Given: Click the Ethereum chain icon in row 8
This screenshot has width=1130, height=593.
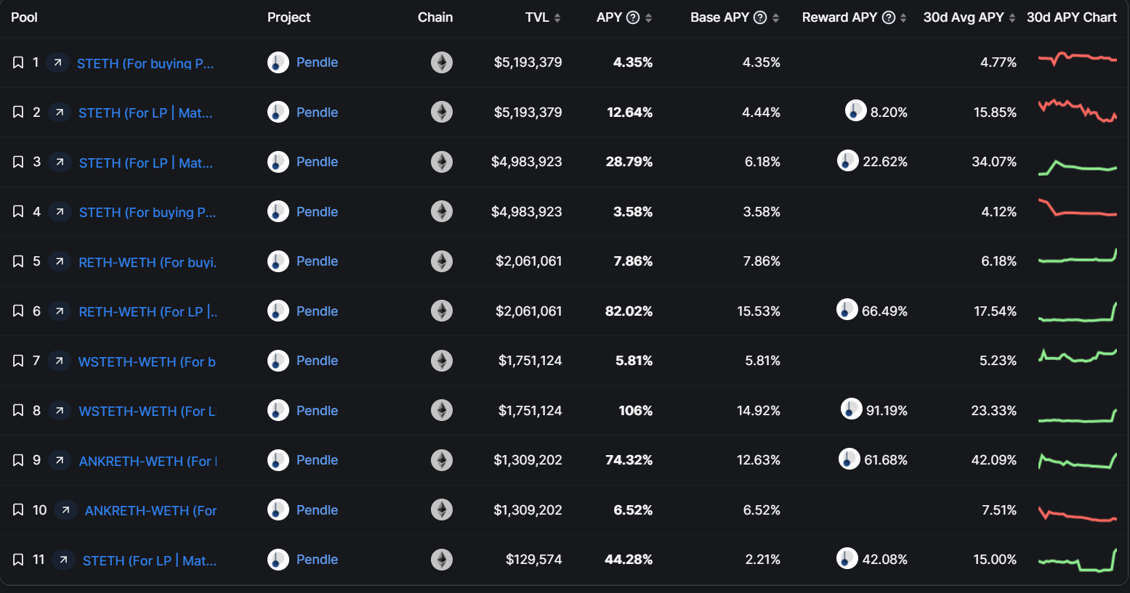Looking at the screenshot, I should coord(442,410).
